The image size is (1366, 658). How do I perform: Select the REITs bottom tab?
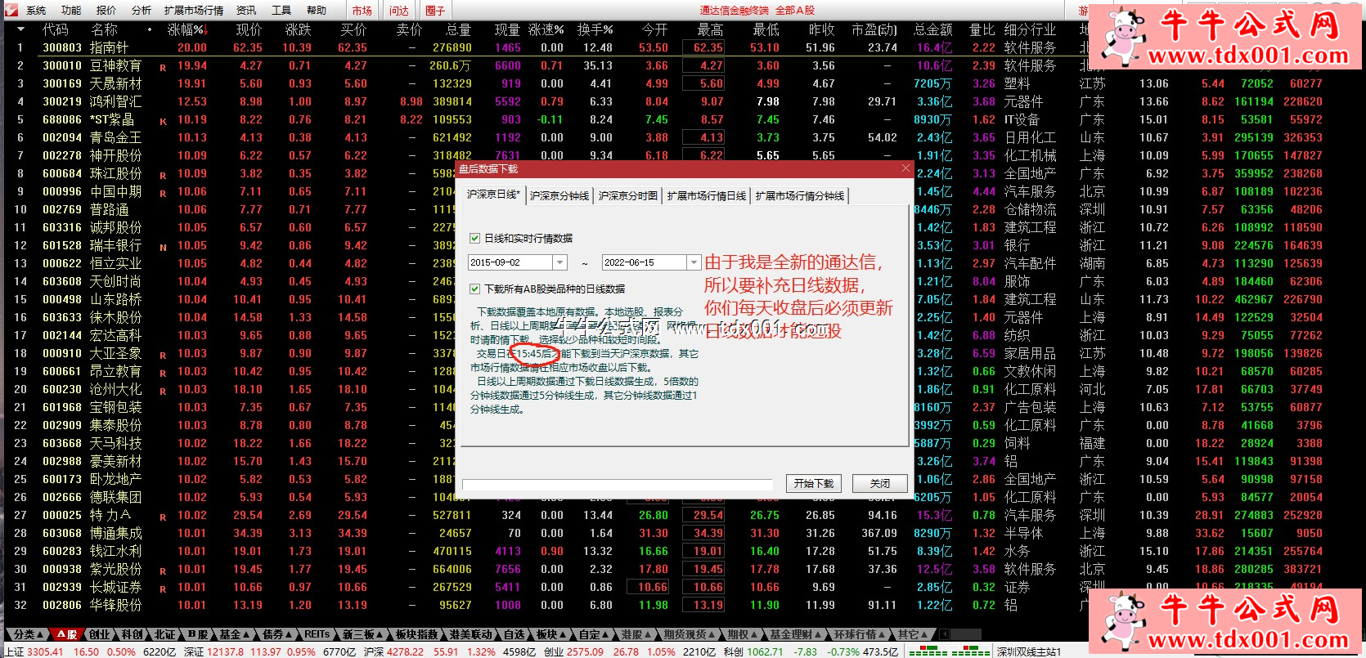point(317,634)
